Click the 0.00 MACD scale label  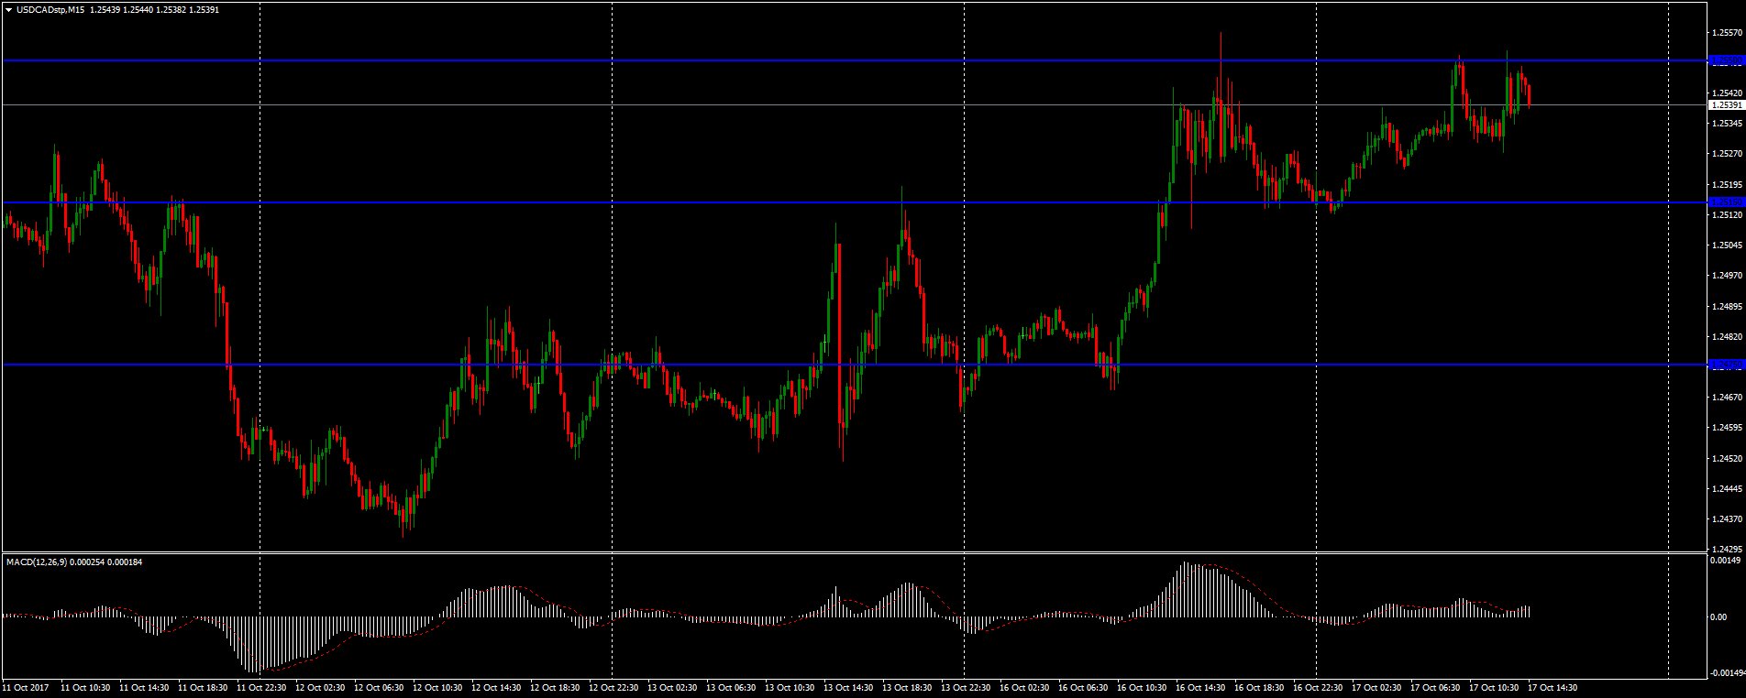(x=1719, y=616)
